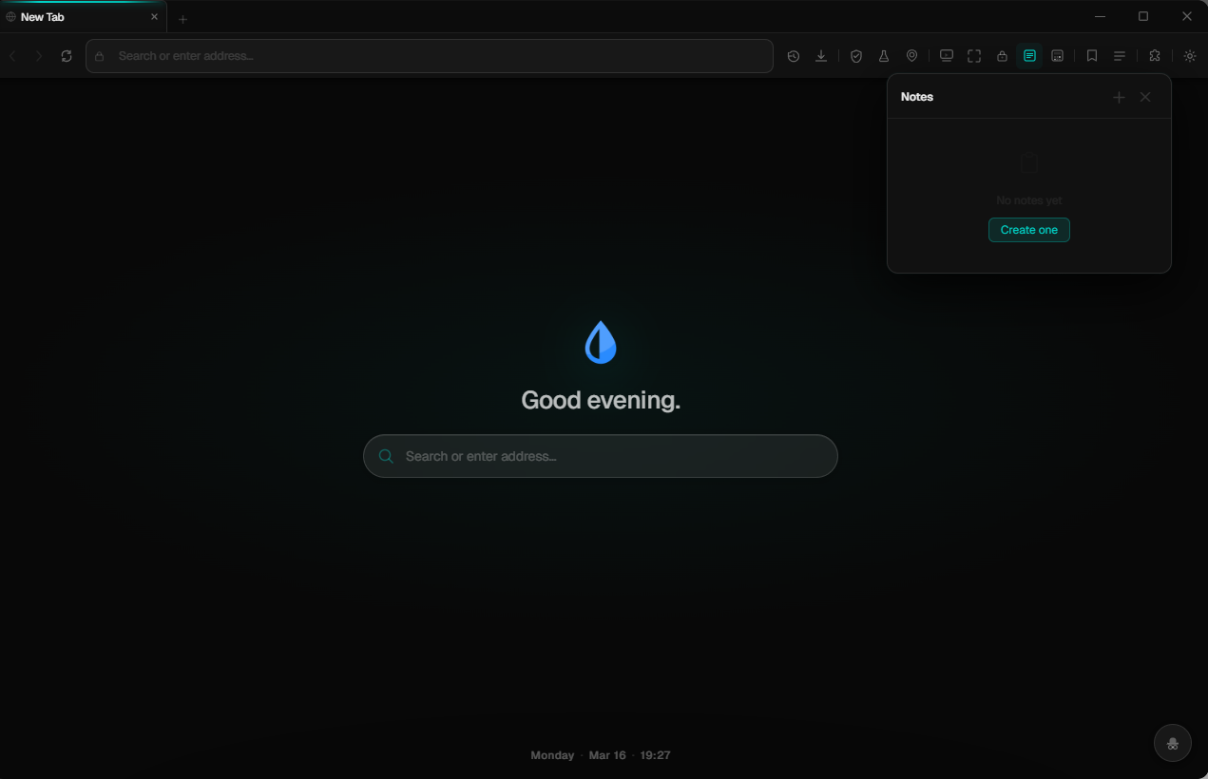Open the extensions puzzle icon
1208x779 pixels.
[1154, 55]
